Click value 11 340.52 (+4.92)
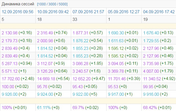The image size is (176, 111). click(159, 79)
